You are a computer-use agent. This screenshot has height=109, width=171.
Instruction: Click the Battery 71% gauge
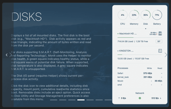point(157,15)
